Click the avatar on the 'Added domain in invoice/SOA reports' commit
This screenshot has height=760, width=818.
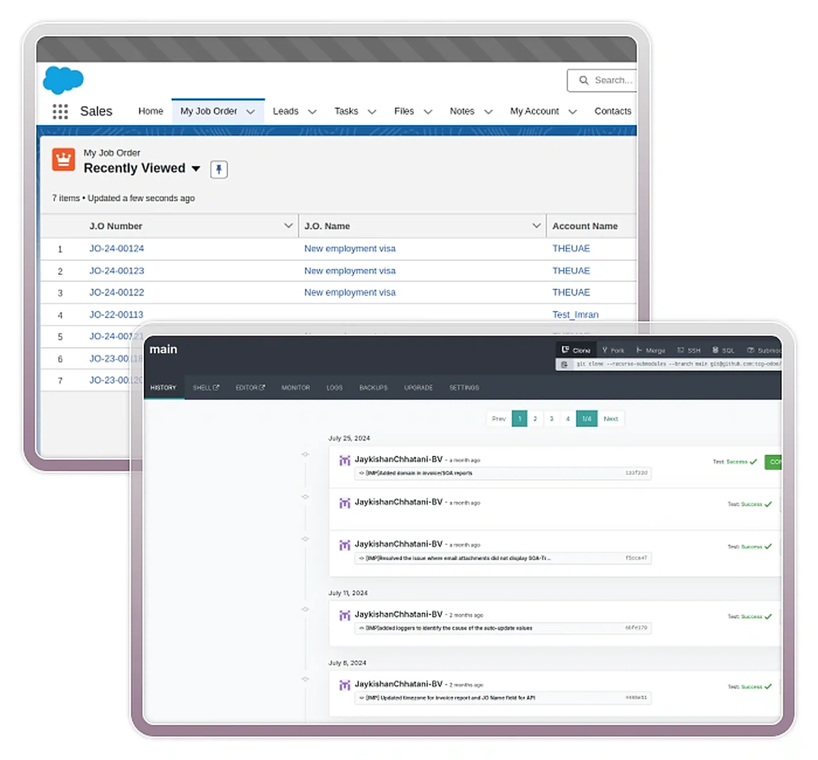345,460
